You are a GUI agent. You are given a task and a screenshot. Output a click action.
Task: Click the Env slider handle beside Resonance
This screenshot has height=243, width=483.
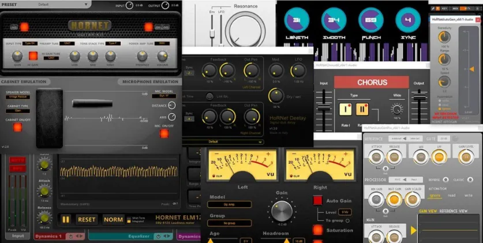click(212, 33)
